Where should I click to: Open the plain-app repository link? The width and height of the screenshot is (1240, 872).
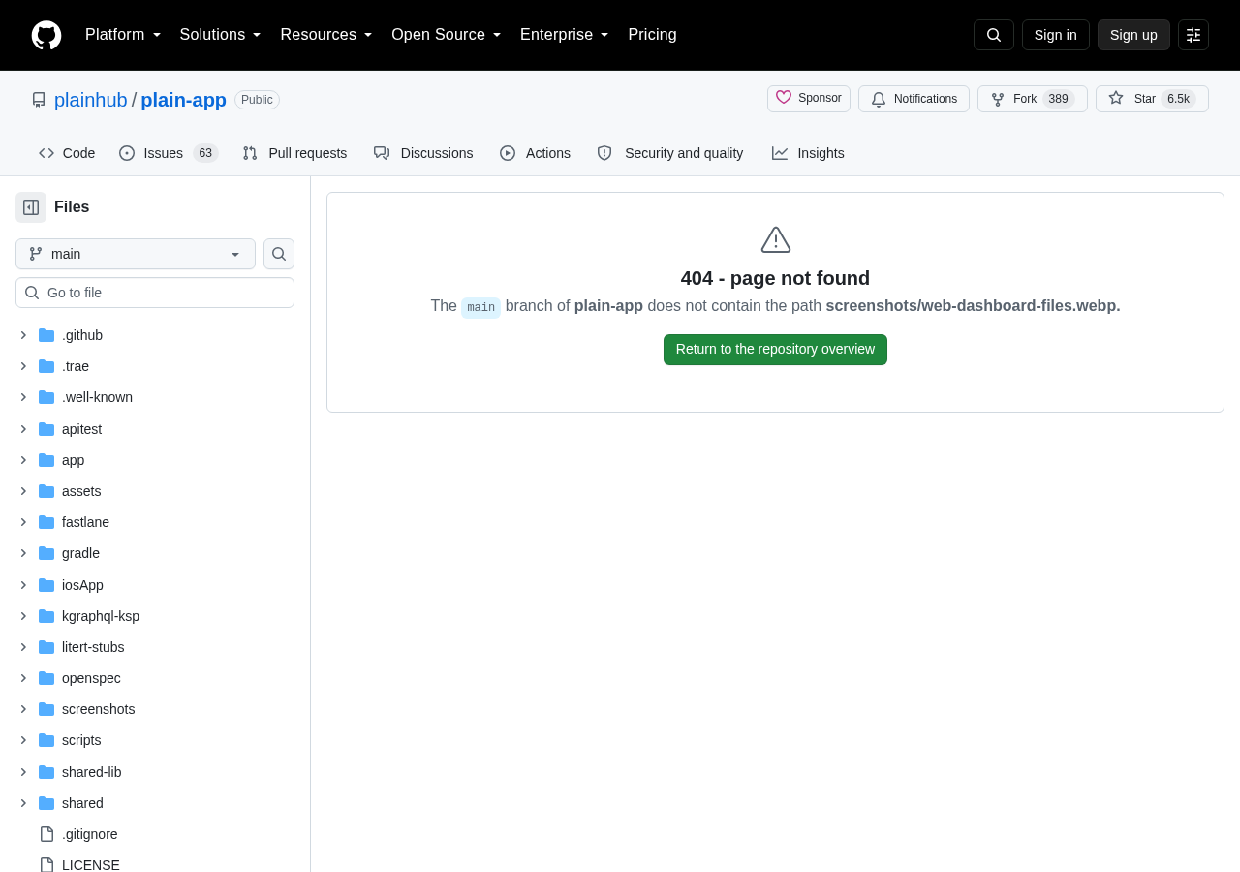[184, 100]
